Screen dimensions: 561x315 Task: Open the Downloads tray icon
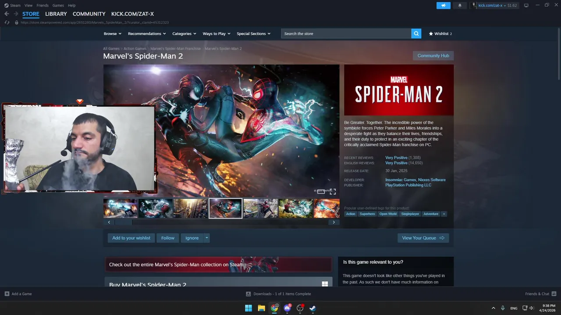[x=249, y=294]
